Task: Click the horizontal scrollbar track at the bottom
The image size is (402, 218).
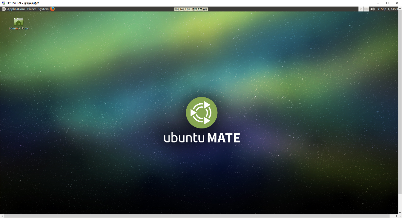Action: click(199, 216)
